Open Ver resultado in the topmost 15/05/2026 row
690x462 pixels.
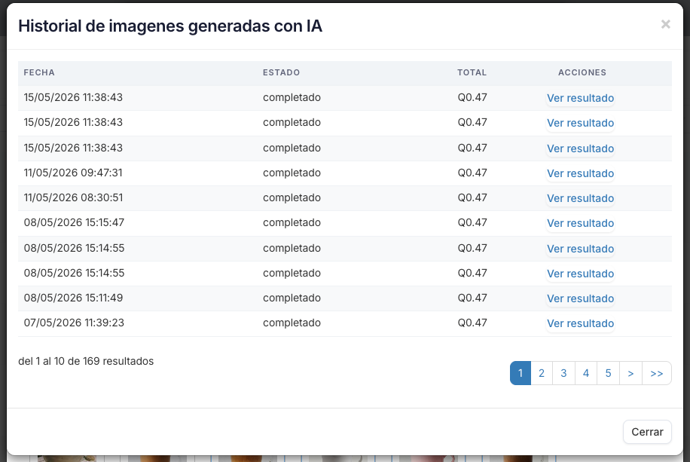coord(580,98)
